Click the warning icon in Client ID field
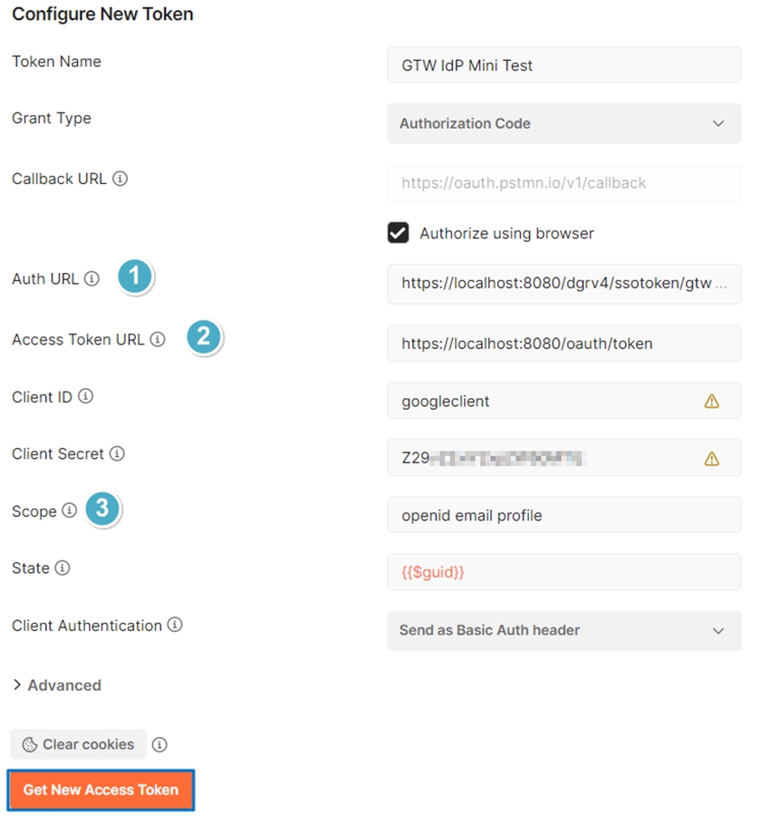 pos(711,401)
